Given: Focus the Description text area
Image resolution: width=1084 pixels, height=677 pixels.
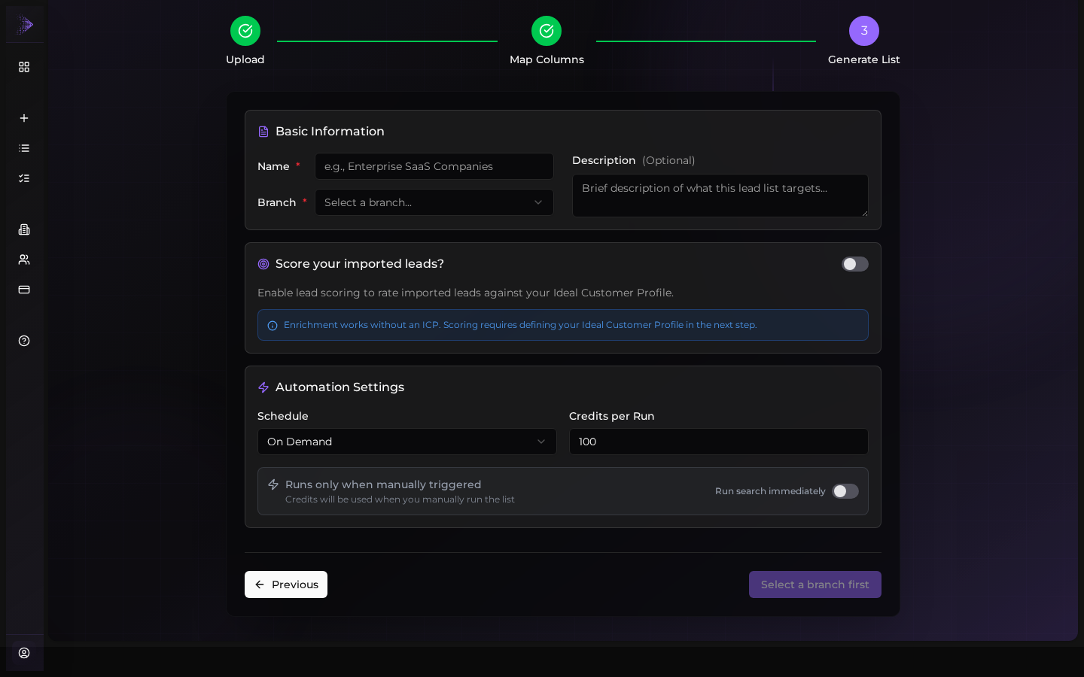Looking at the screenshot, I should 720,196.
